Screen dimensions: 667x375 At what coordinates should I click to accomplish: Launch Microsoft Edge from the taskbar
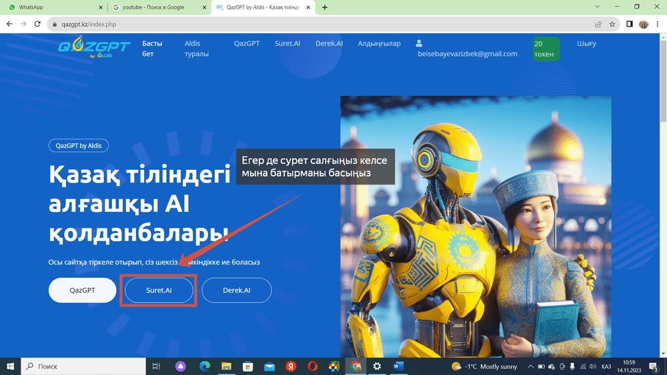(x=204, y=366)
